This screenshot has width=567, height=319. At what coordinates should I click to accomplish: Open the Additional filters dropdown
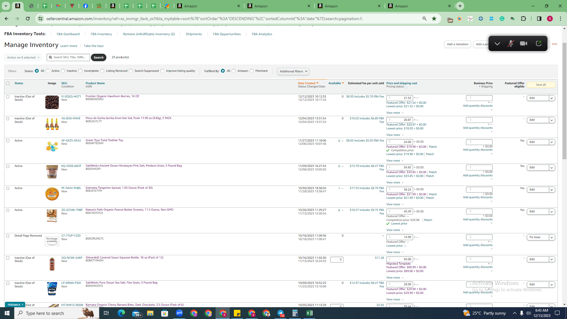293,71
